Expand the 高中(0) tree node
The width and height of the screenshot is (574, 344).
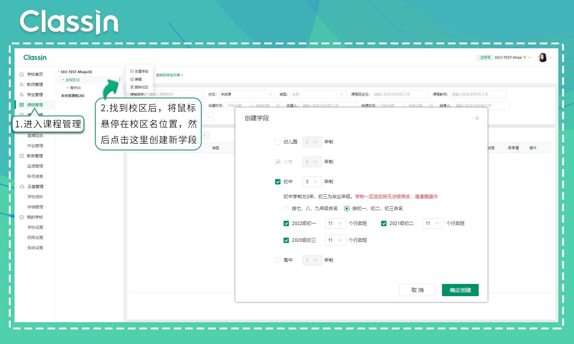point(68,88)
